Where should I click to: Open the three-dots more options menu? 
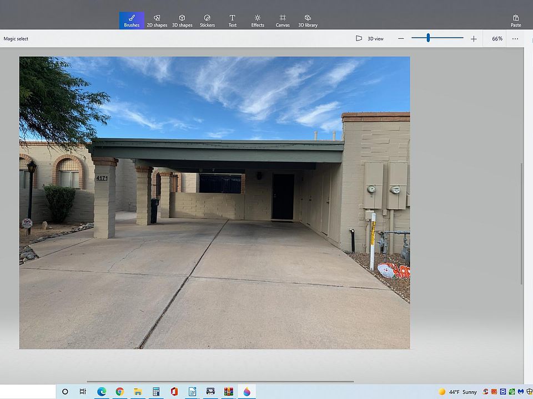coord(515,39)
